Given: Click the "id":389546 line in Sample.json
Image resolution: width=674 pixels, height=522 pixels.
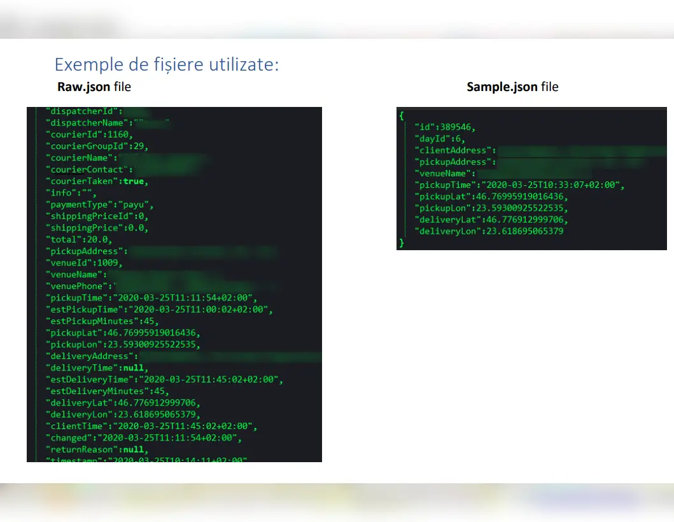Looking at the screenshot, I should 444,127.
